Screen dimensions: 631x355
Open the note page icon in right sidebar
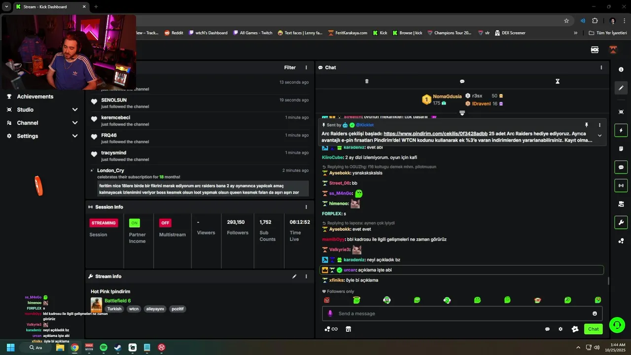click(621, 149)
